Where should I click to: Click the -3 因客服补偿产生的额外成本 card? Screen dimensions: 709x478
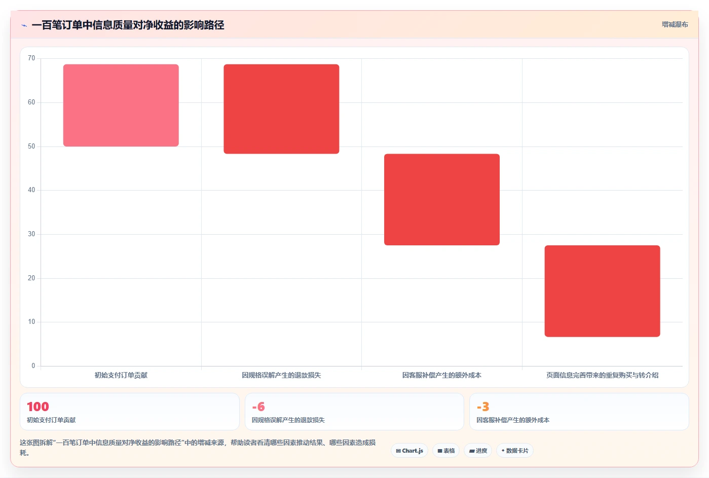(x=579, y=412)
